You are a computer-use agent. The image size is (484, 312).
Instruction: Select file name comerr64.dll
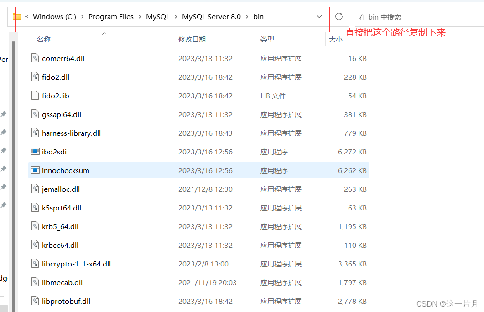(x=63, y=59)
